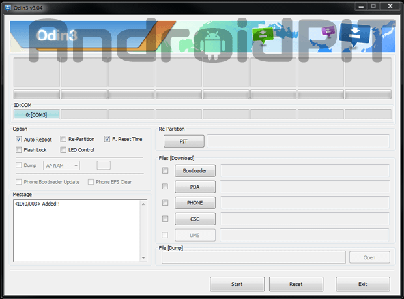This screenshot has width=404, height=299.
Task: Uncheck the F. Reset Time option
Action: pyautogui.click(x=107, y=139)
